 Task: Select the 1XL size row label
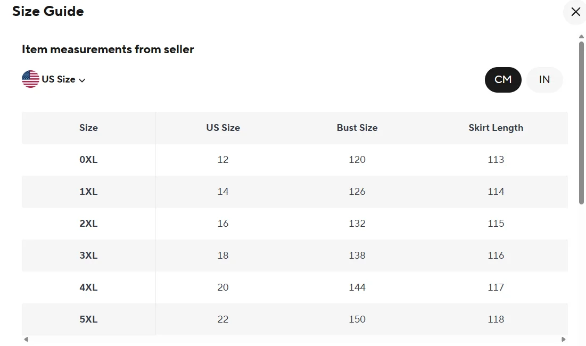coord(88,192)
